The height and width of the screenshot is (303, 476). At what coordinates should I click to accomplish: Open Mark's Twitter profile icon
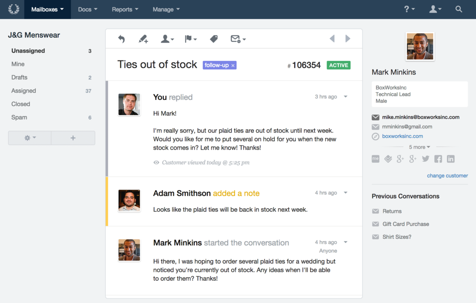(425, 158)
